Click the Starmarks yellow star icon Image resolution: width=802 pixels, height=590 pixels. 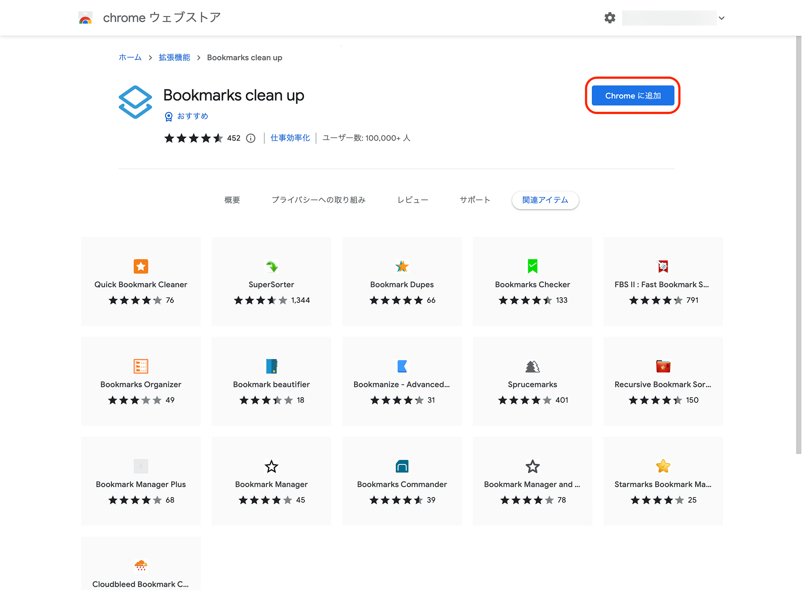(x=663, y=466)
